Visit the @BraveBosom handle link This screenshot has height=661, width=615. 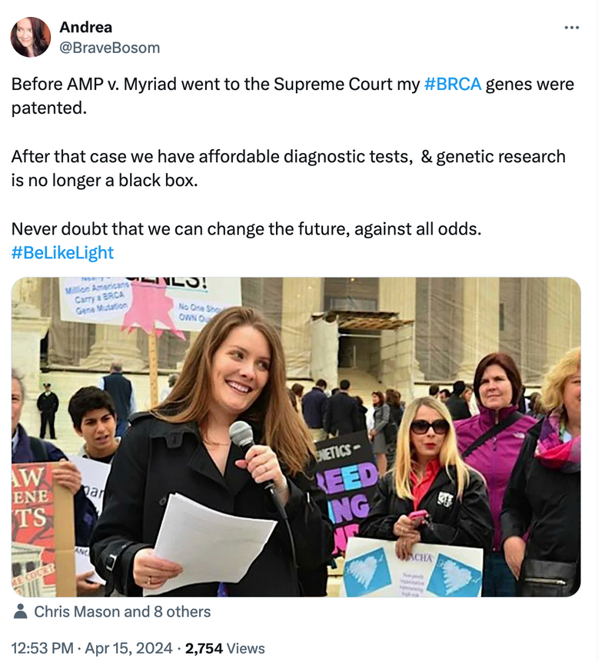pos(110,48)
